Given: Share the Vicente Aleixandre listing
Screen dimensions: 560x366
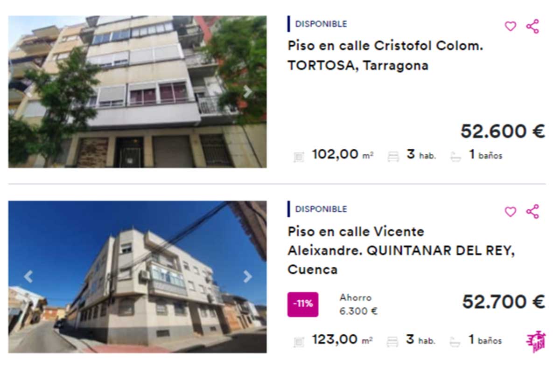Looking at the screenshot, I should (532, 212).
